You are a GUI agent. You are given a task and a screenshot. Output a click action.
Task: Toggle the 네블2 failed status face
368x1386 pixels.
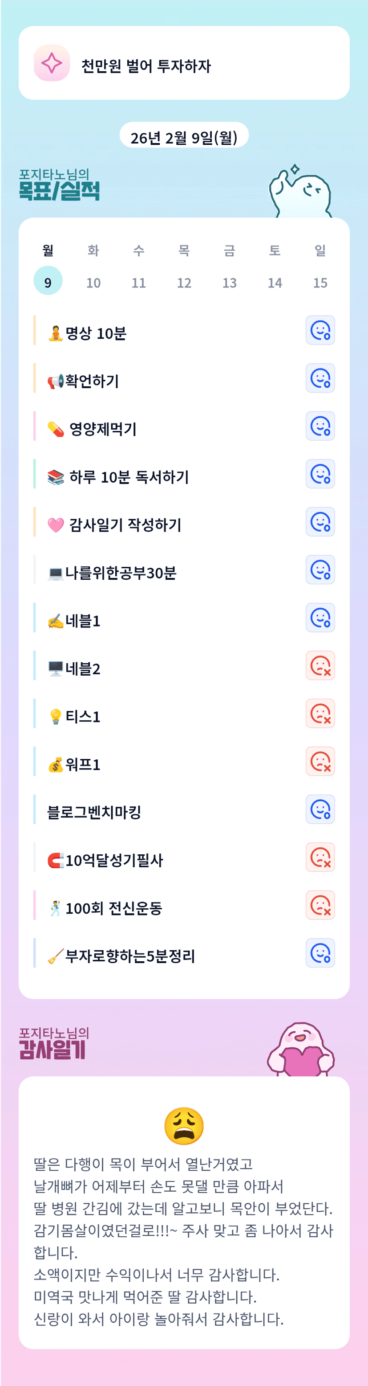pos(320,665)
